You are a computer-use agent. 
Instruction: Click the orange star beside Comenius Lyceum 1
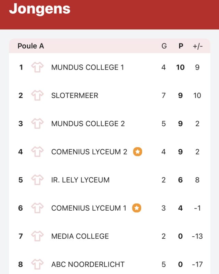137,208
